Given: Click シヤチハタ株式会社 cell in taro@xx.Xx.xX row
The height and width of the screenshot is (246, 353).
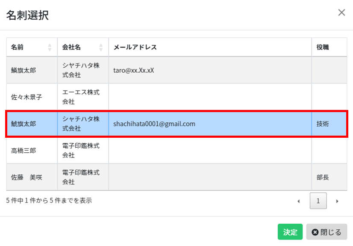Looking at the screenshot, I should pyautogui.click(x=83, y=70).
